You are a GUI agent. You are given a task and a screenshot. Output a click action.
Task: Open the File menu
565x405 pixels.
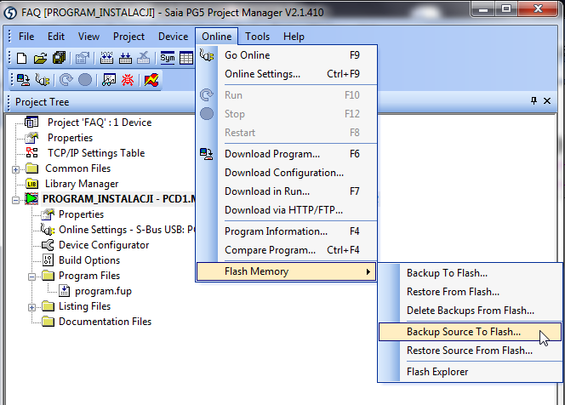(x=26, y=37)
